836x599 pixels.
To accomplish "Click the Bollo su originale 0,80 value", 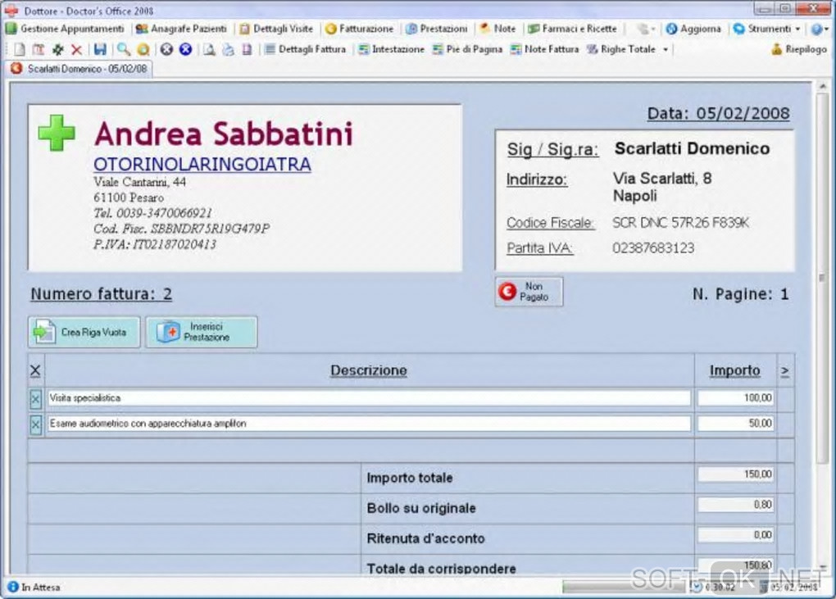I will tap(736, 505).
